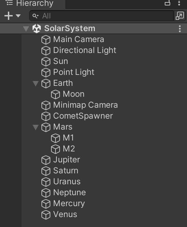Open the SolarSystem scene options menu
Image resolution: width=187 pixels, height=227 pixels.
[x=180, y=29]
